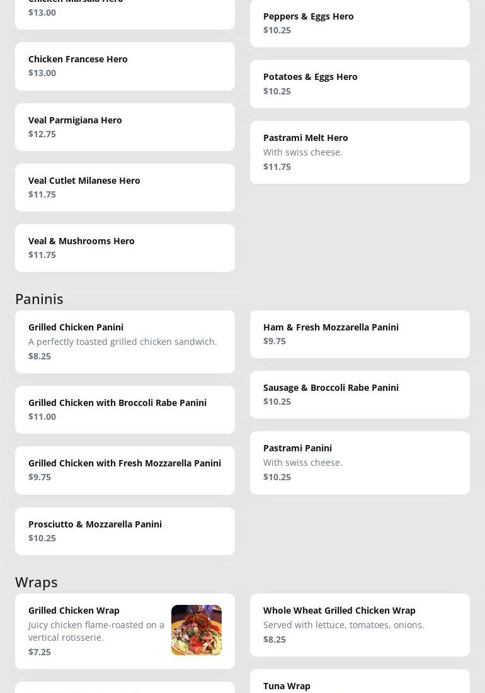The height and width of the screenshot is (693, 485).
Task: Open Grilled Chicken with Broccoli Rabe Panini
Action: click(x=125, y=409)
